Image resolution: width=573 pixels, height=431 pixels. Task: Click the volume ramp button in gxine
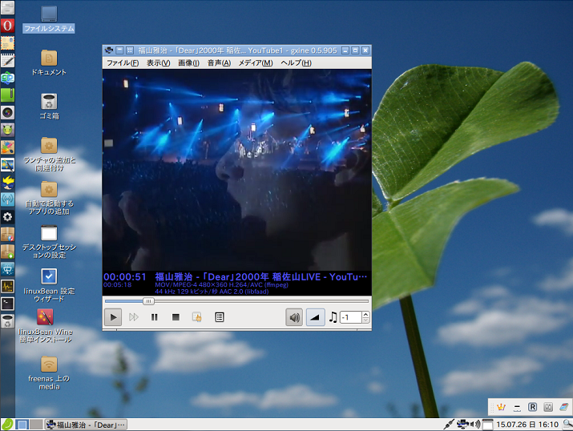(315, 317)
